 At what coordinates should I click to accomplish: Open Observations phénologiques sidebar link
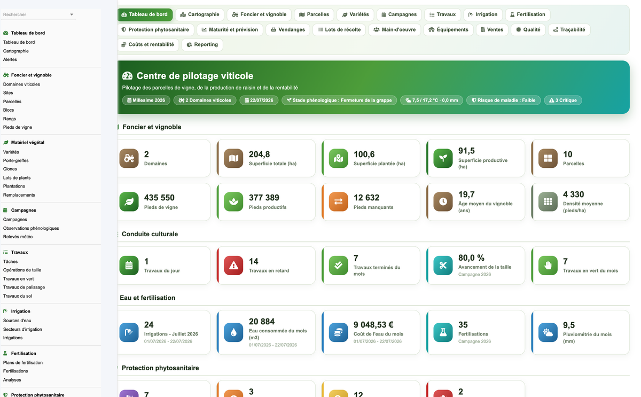(31, 228)
